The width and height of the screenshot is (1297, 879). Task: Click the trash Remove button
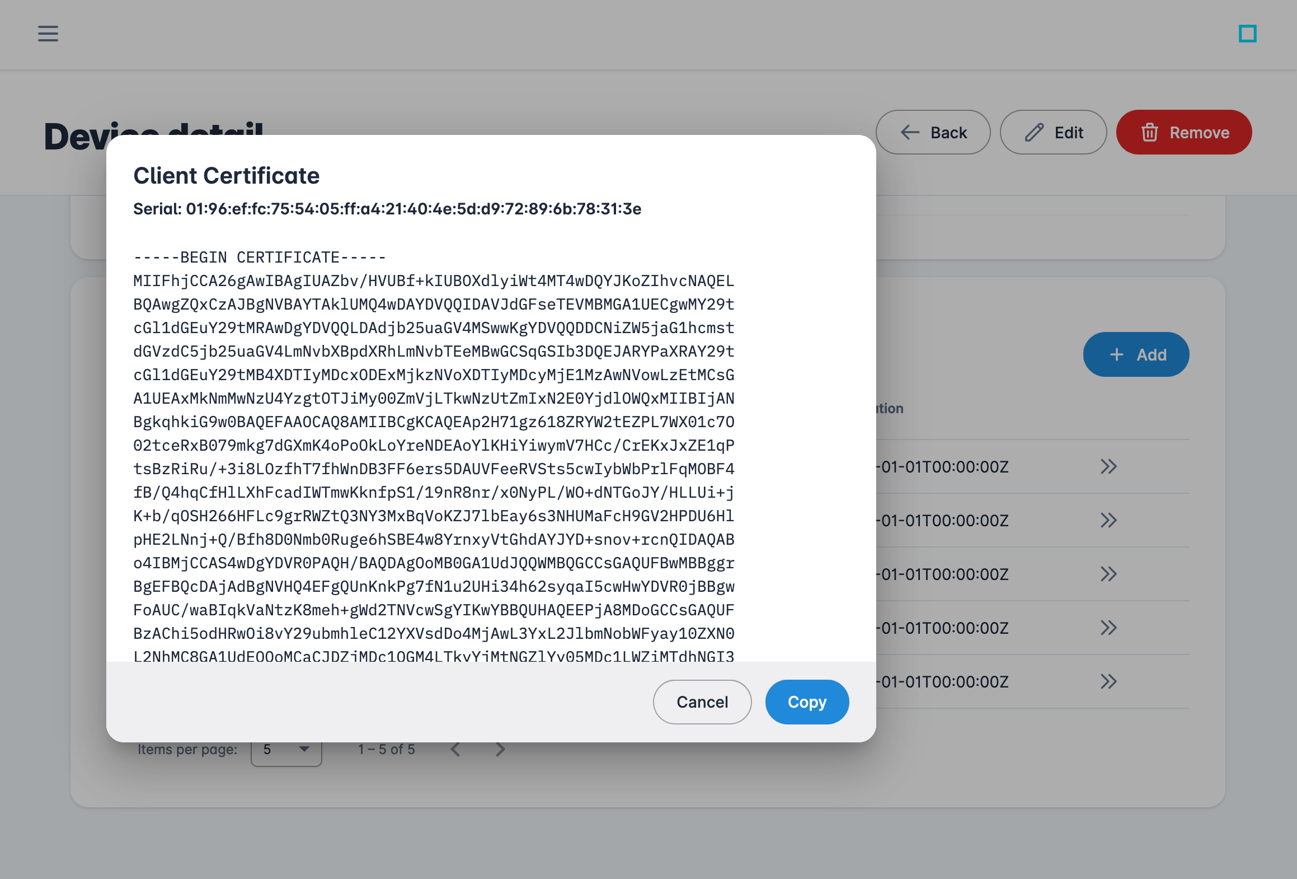point(1184,132)
